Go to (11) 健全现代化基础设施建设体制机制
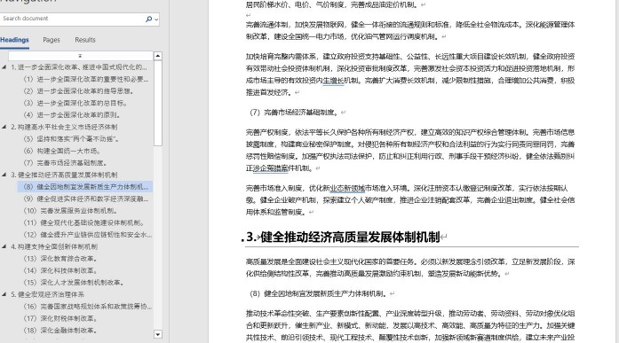Viewport: 619px width, 343px height. 84,222
